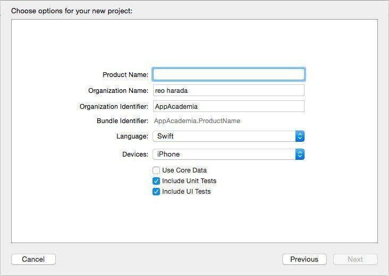This screenshot has width=389, height=276.
Task: Uncheck the Include Unit Tests checkbox
Action: click(156, 181)
